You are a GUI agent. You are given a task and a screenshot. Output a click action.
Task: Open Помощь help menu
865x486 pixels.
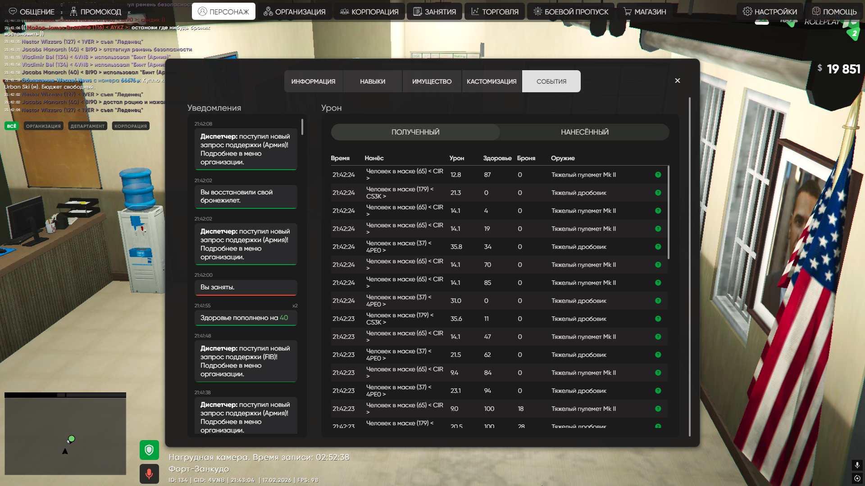pyautogui.click(x=834, y=12)
